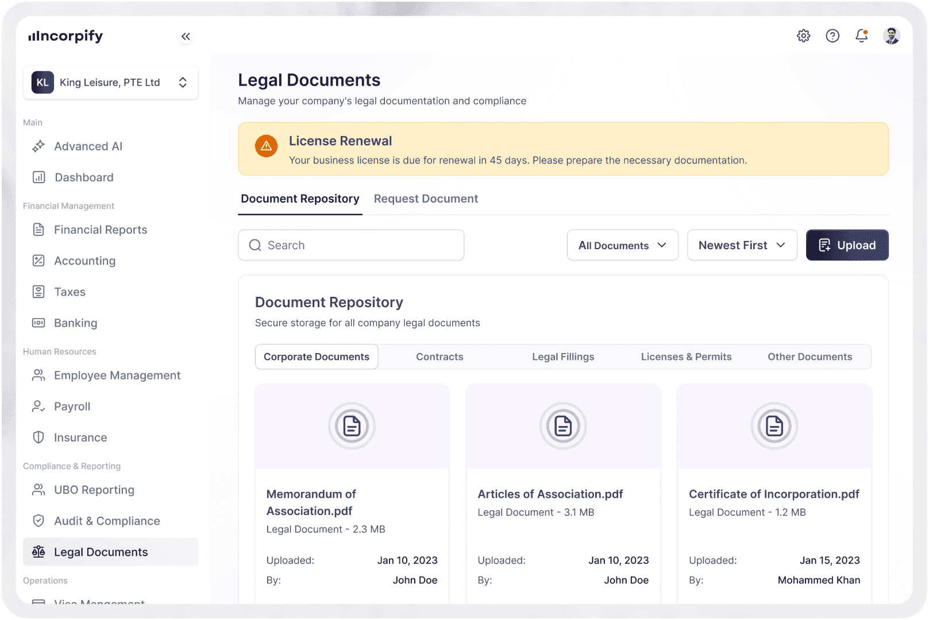
Task: Change sorting via Newest First dropdown
Action: coord(742,245)
